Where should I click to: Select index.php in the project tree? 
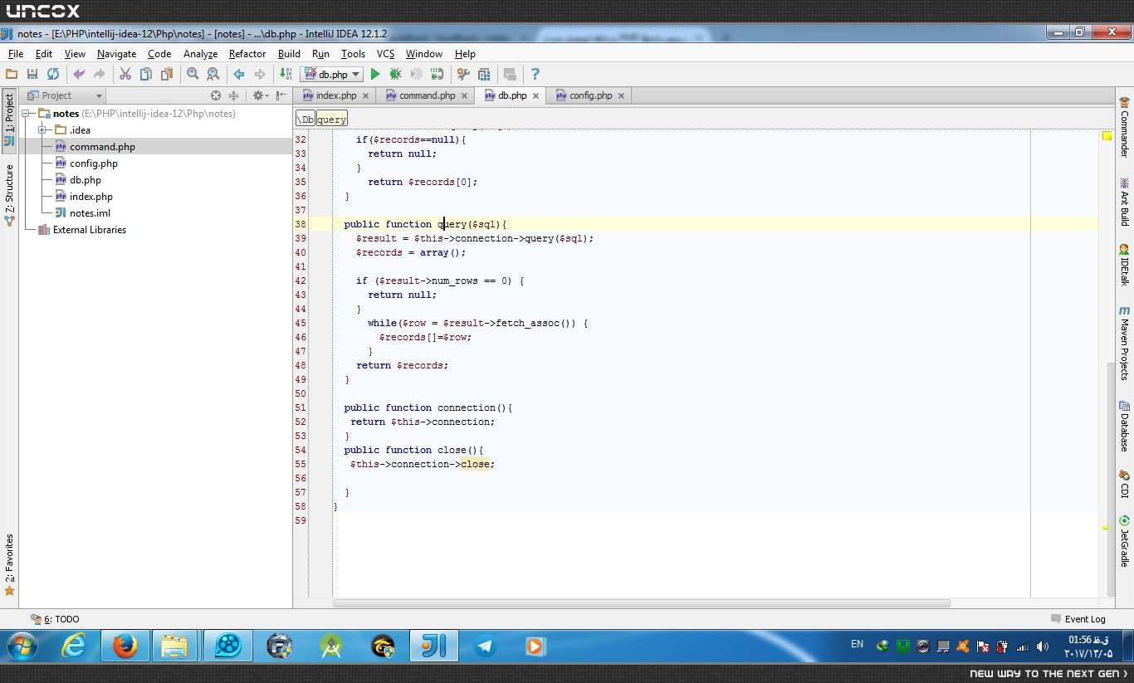[91, 197]
